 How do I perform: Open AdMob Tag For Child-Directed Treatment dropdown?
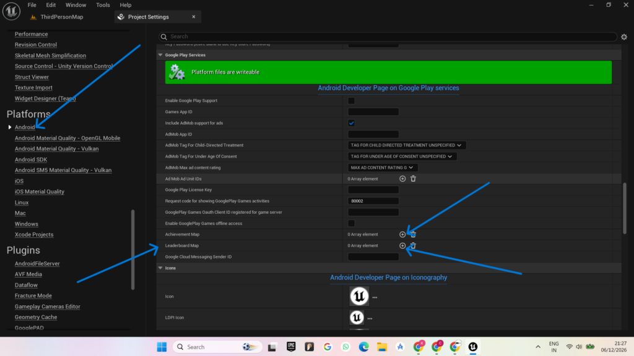coord(407,145)
